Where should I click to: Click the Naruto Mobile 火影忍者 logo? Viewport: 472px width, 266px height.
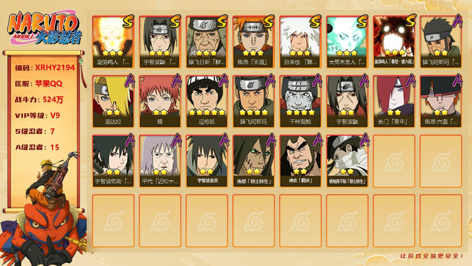point(44,28)
